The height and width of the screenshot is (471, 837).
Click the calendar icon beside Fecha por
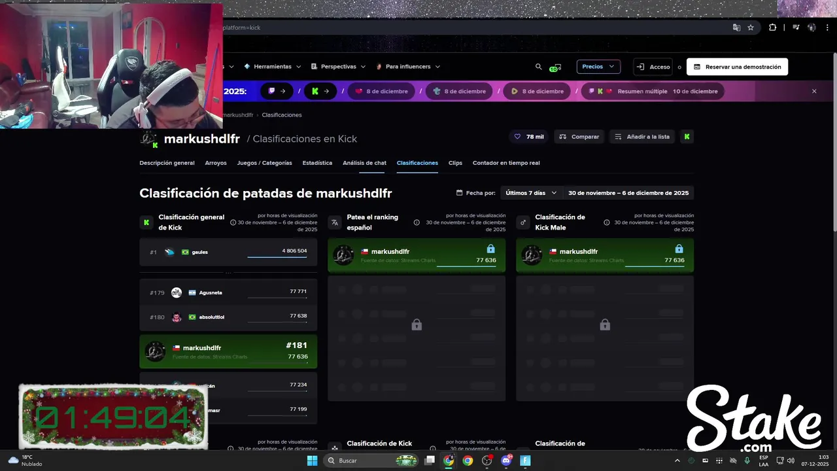pos(460,193)
